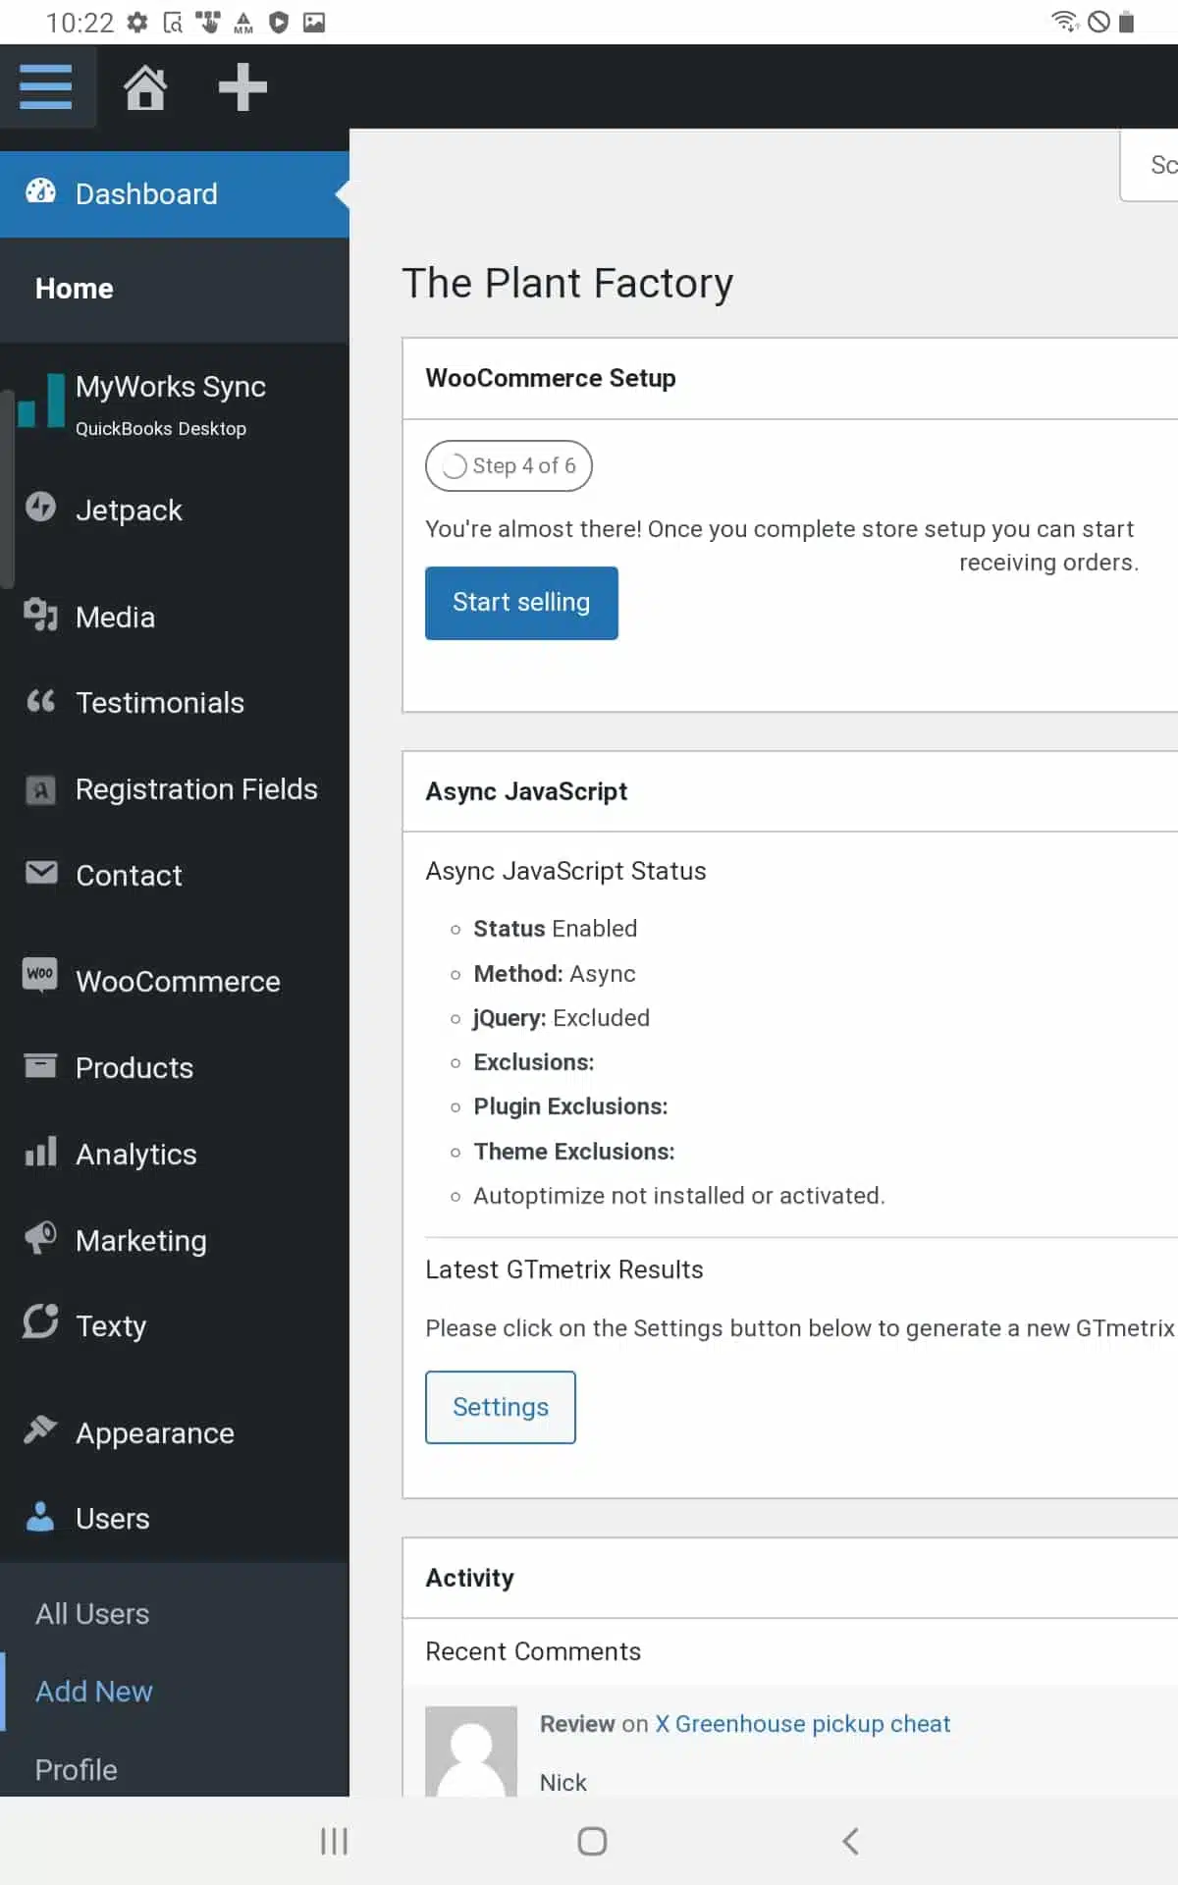Open the X Greenhouse pickup cheat link
This screenshot has height=1885, width=1178.
coord(802,1724)
